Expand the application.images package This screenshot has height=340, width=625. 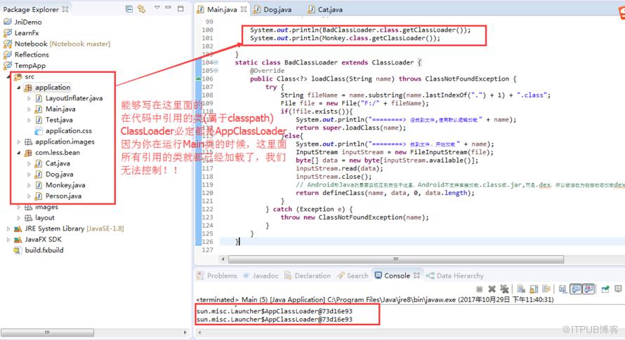[x=19, y=142]
